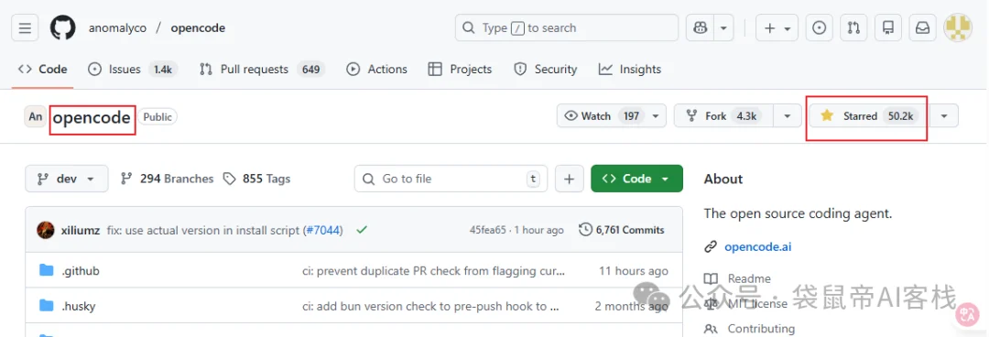Open the opencode breadcrumb link
The image size is (989, 337).
(198, 27)
